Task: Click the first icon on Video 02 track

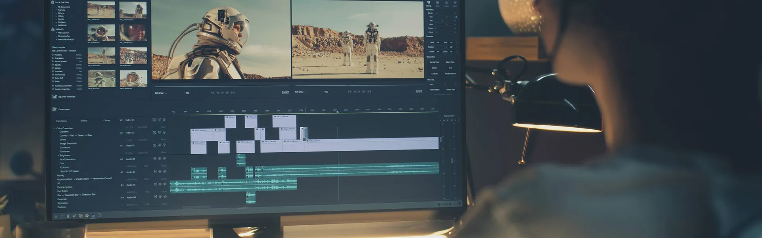Action: click(154, 132)
